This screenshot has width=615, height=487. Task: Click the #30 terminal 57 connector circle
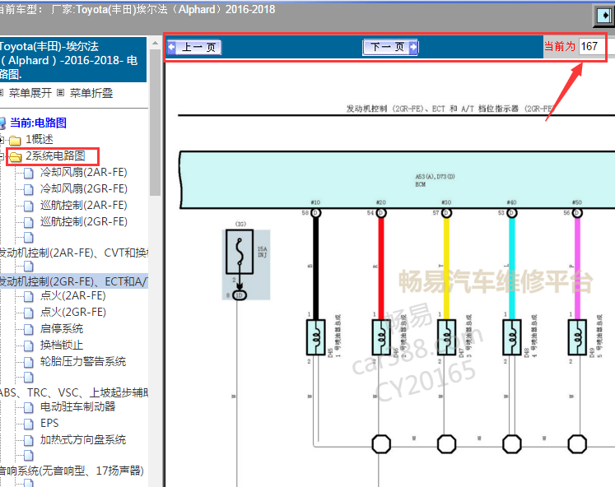(x=446, y=213)
